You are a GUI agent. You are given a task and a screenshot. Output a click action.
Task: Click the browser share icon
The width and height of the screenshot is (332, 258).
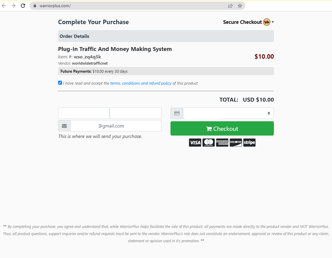(x=230, y=5)
